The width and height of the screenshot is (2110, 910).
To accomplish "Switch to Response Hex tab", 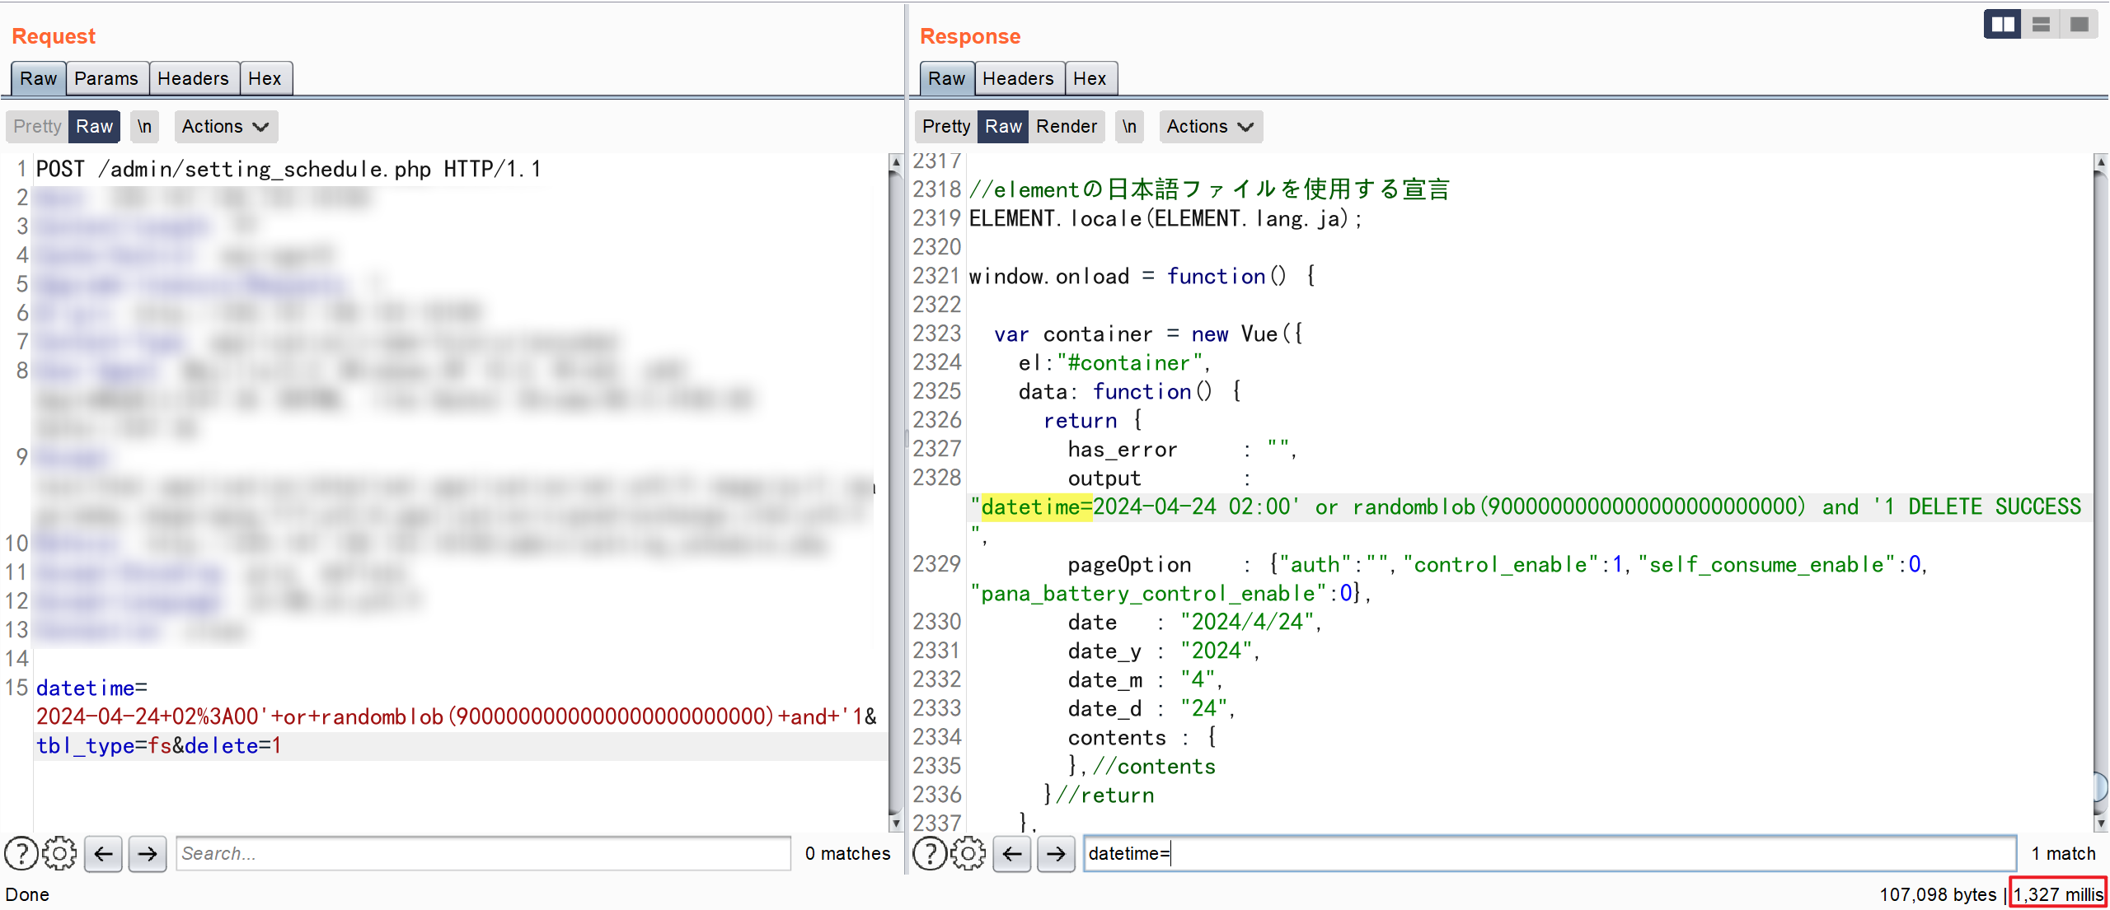I will [1090, 78].
